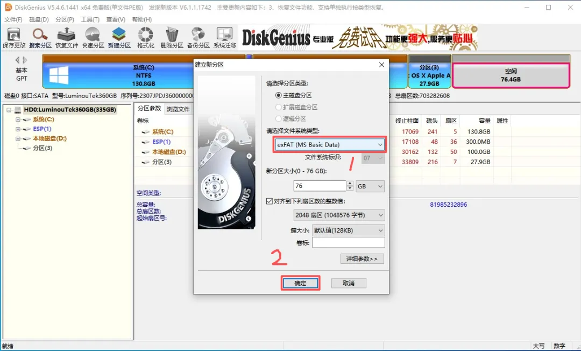The image size is (581, 351).
Task: Open the 分区(P) menu
Action: 65,19
